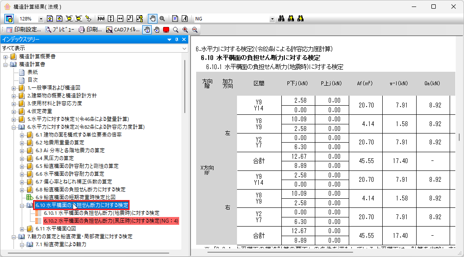The image size is (464, 257).
Task: Click the first binoculars search icon
Action: coord(281,19)
